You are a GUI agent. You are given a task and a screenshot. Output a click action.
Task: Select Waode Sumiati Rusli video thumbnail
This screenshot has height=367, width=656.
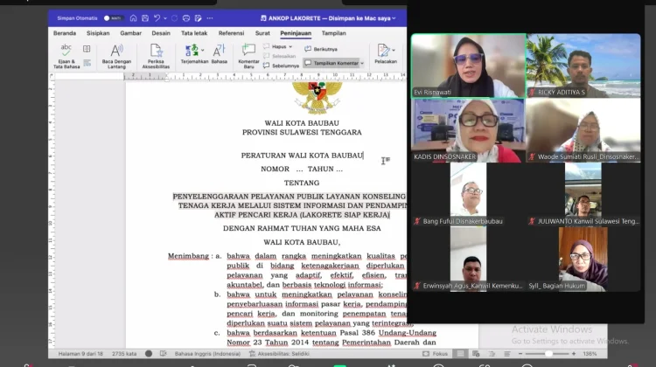coord(583,130)
